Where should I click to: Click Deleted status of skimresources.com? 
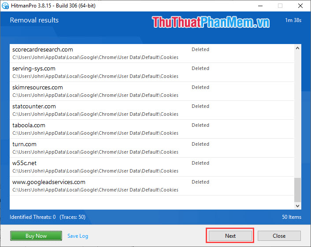(x=200, y=87)
